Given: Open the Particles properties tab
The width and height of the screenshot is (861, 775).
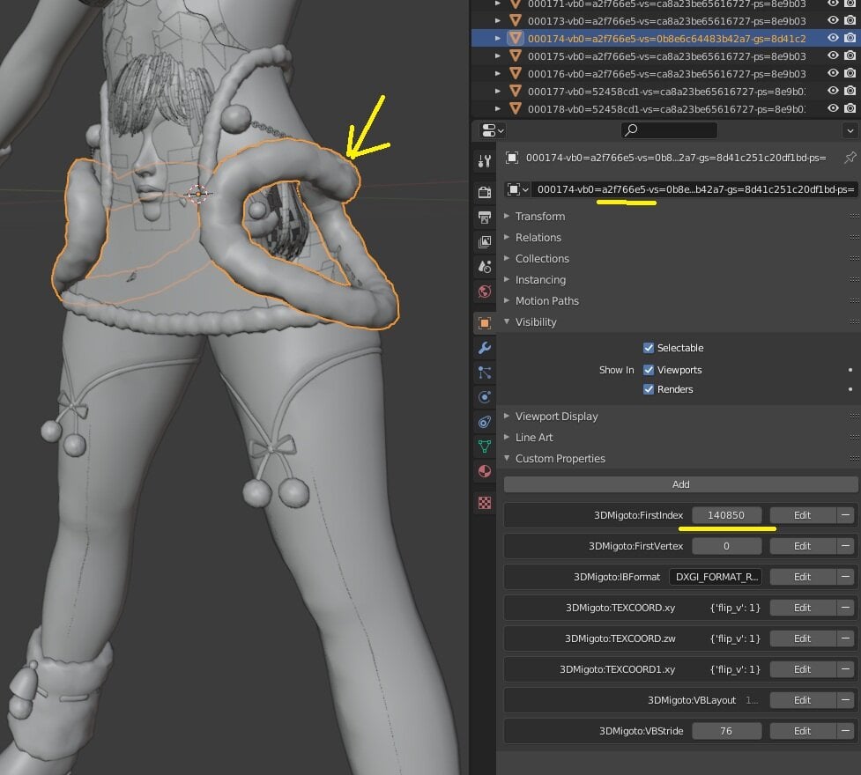Looking at the screenshot, I should coord(485,373).
